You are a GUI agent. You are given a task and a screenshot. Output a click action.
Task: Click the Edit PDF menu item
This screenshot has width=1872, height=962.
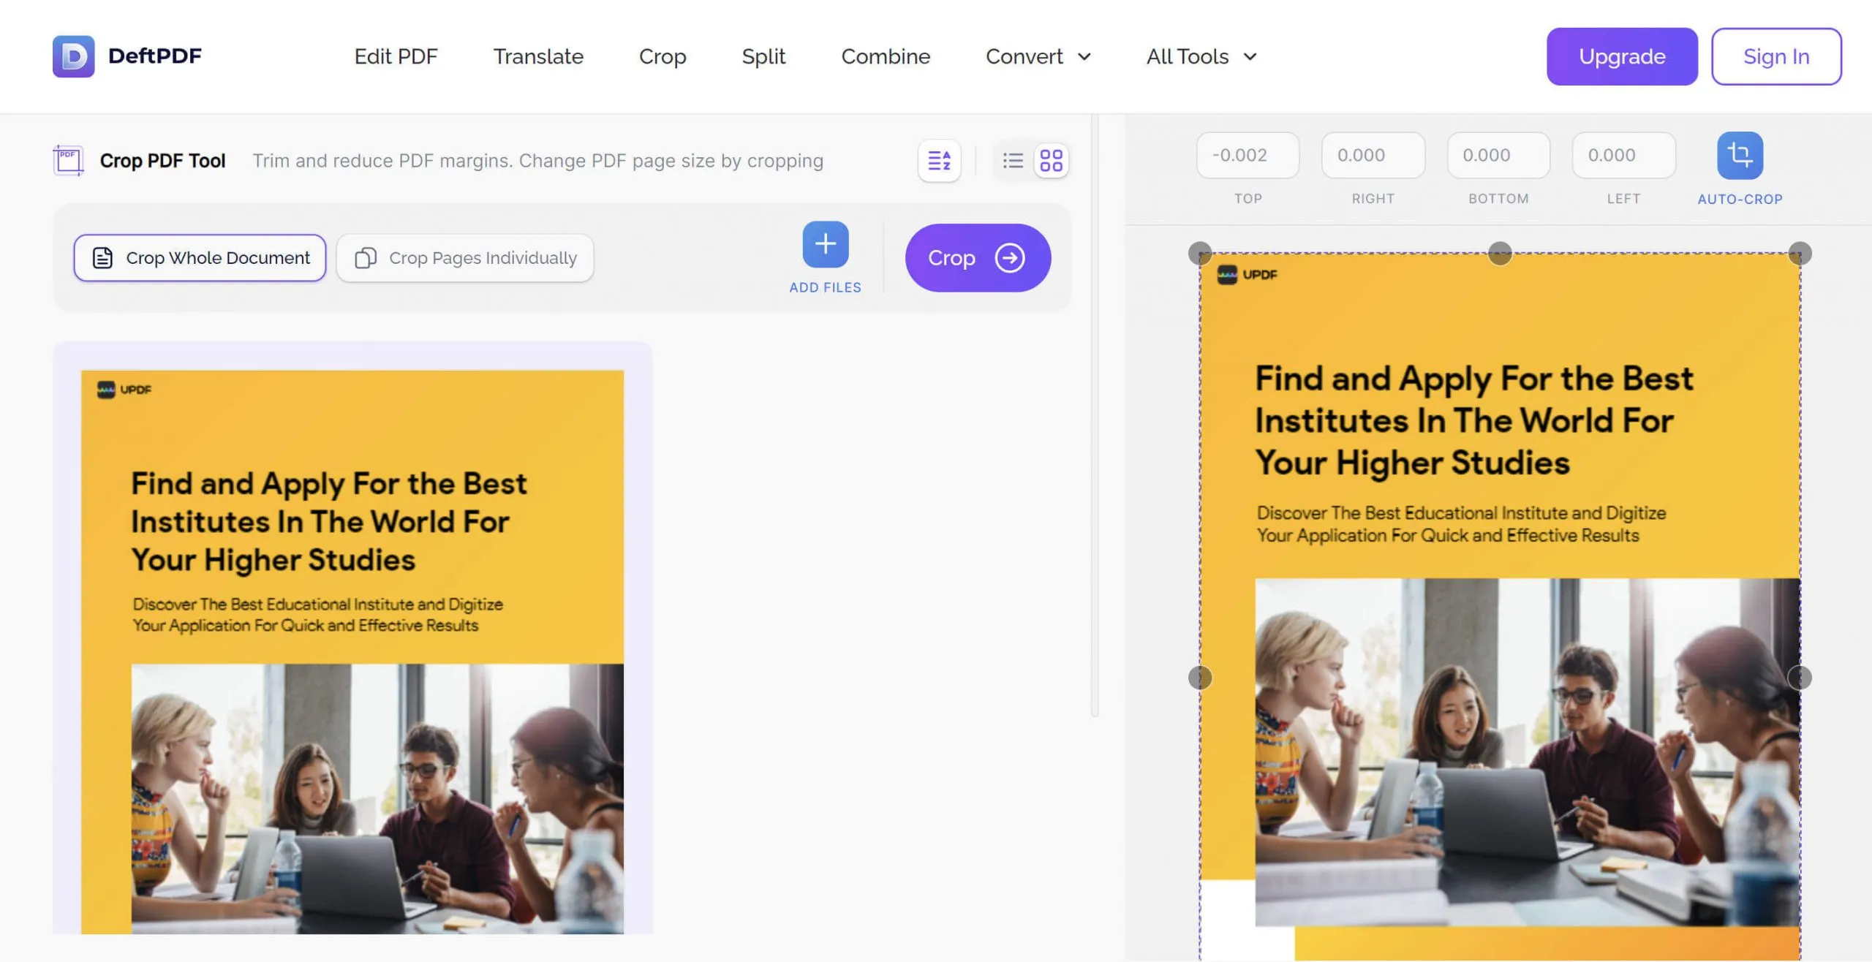coord(396,56)
